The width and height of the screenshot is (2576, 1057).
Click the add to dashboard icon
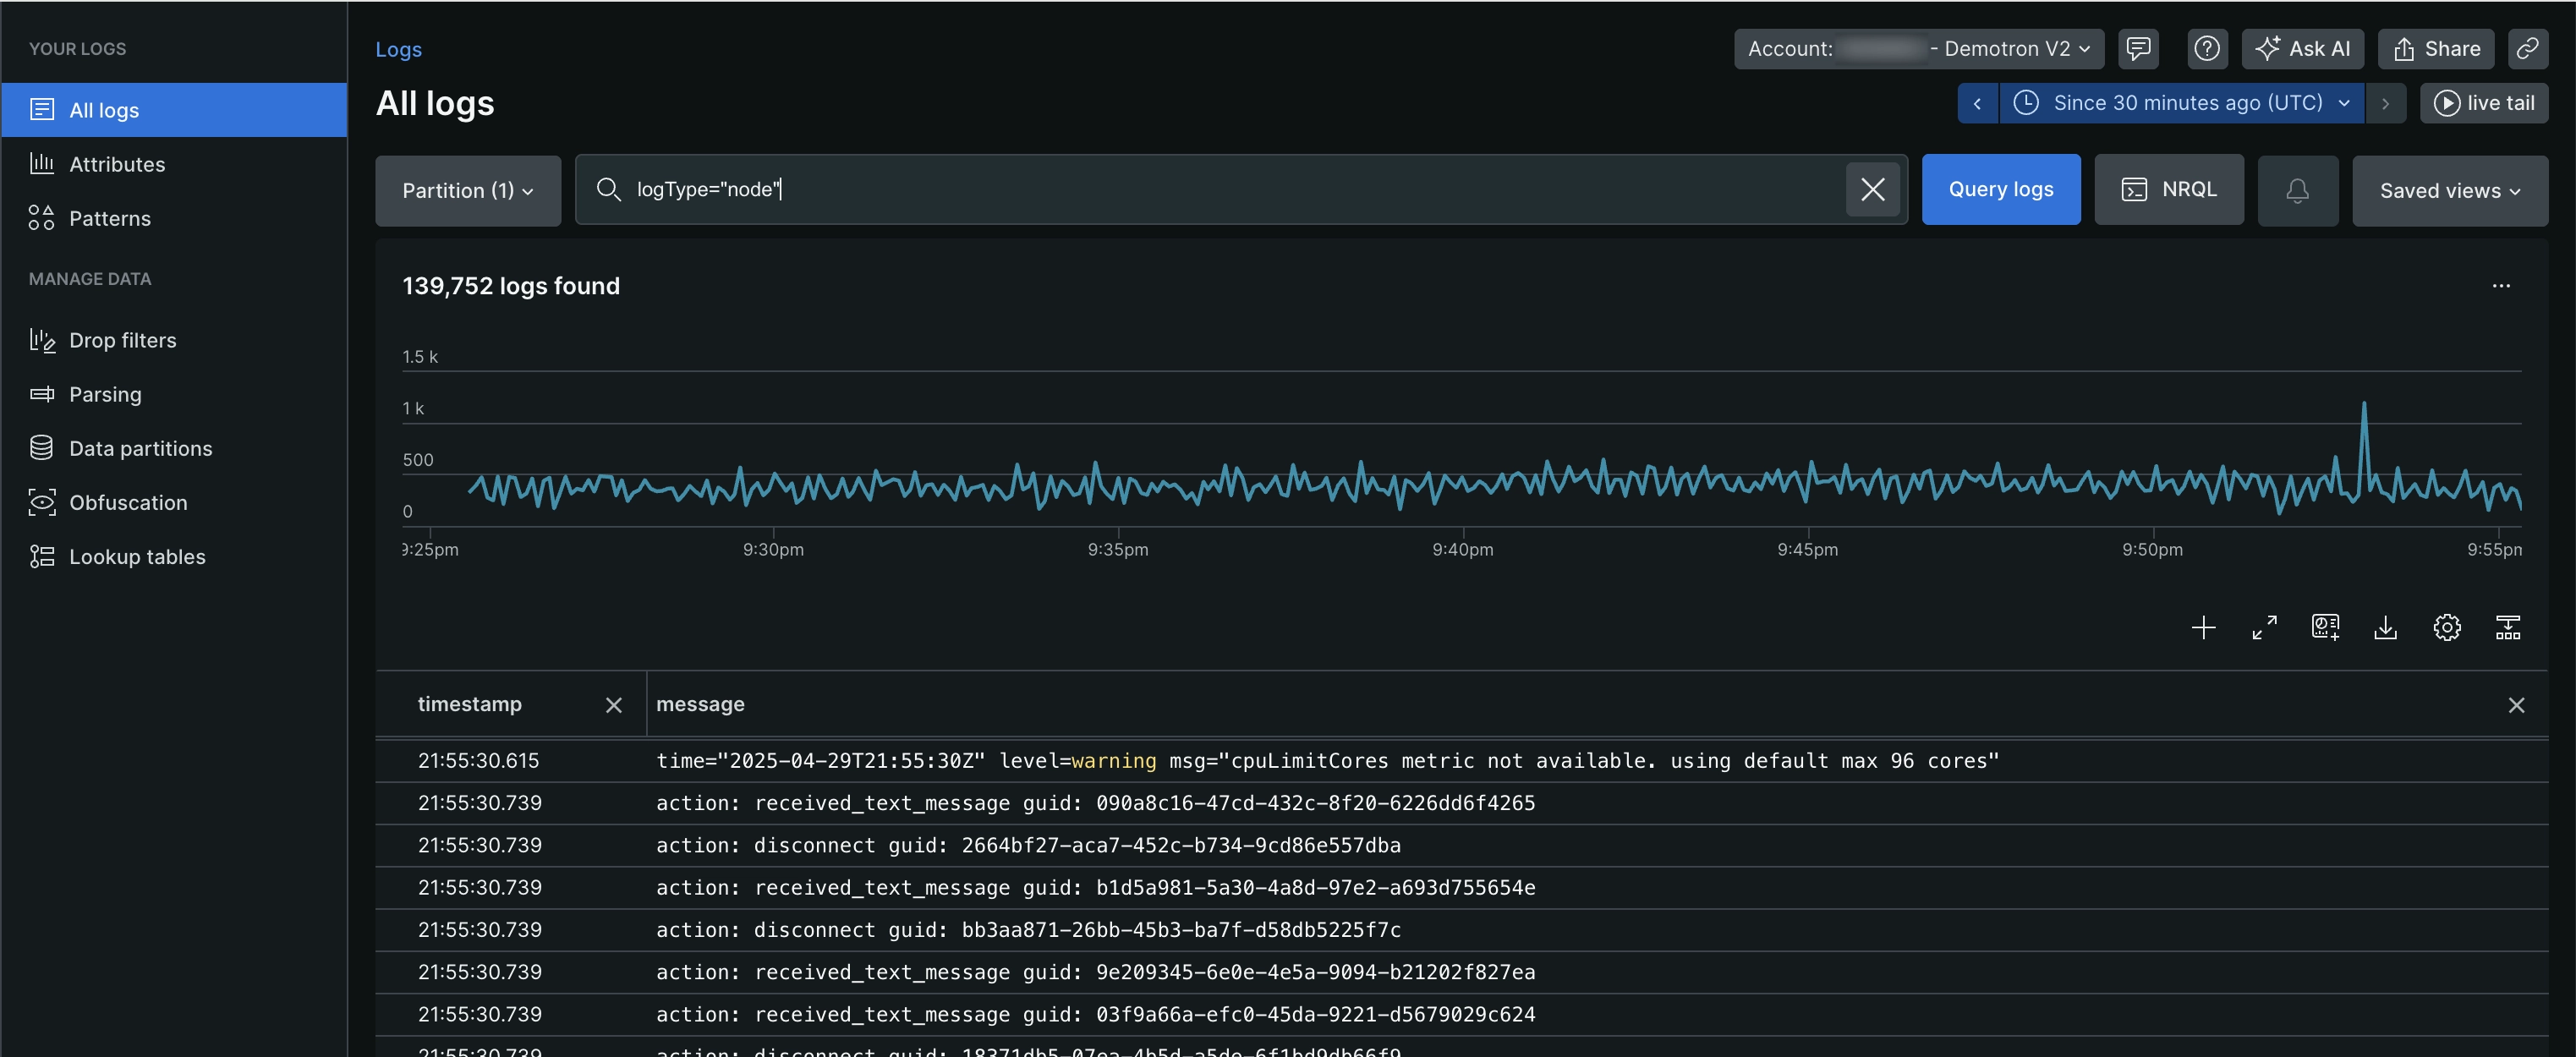(2325, 628)
